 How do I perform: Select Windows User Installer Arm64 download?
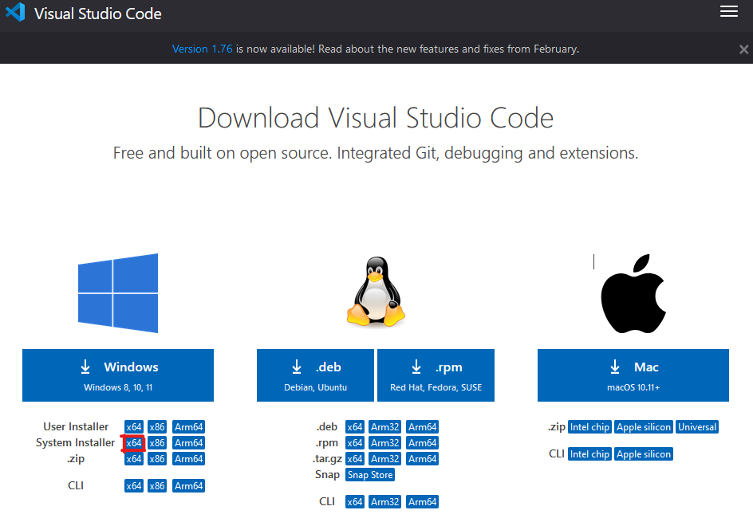[189, 427]
